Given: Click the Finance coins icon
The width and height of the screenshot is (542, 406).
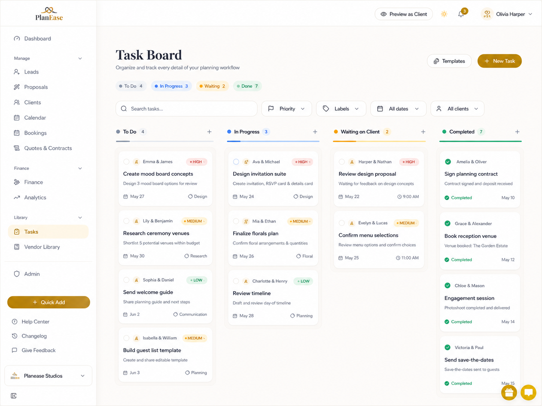Looking at the screenshot, I should (17, 182).
